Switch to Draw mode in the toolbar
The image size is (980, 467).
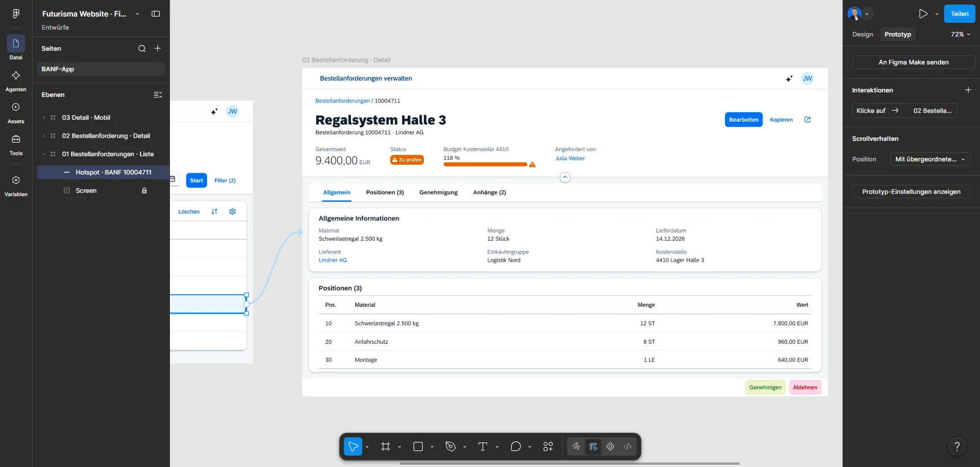point(576,446)
